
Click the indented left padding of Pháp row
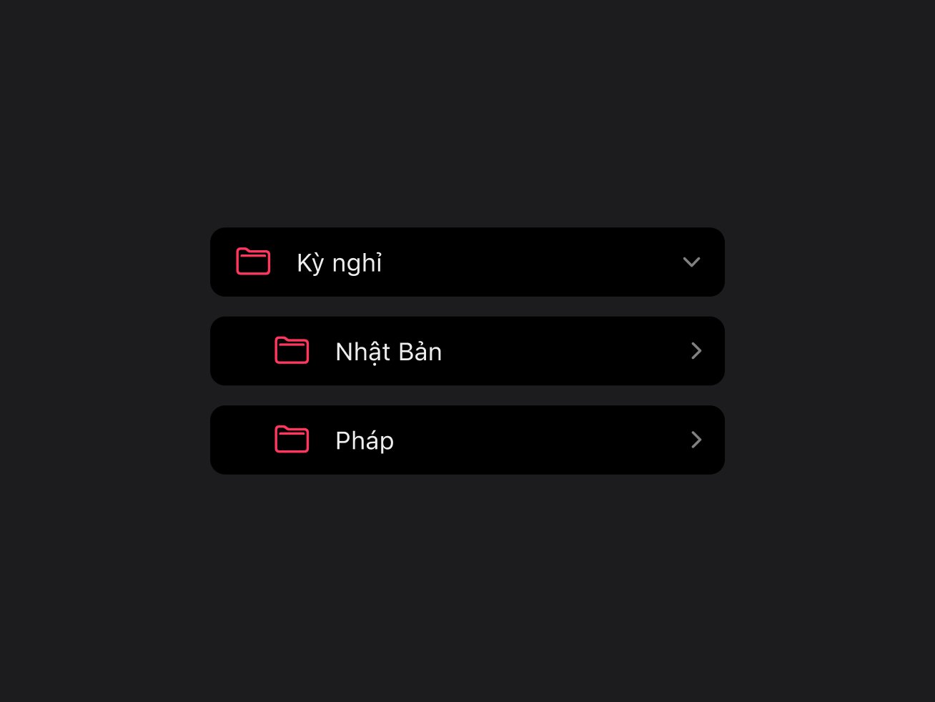[242, 440]
